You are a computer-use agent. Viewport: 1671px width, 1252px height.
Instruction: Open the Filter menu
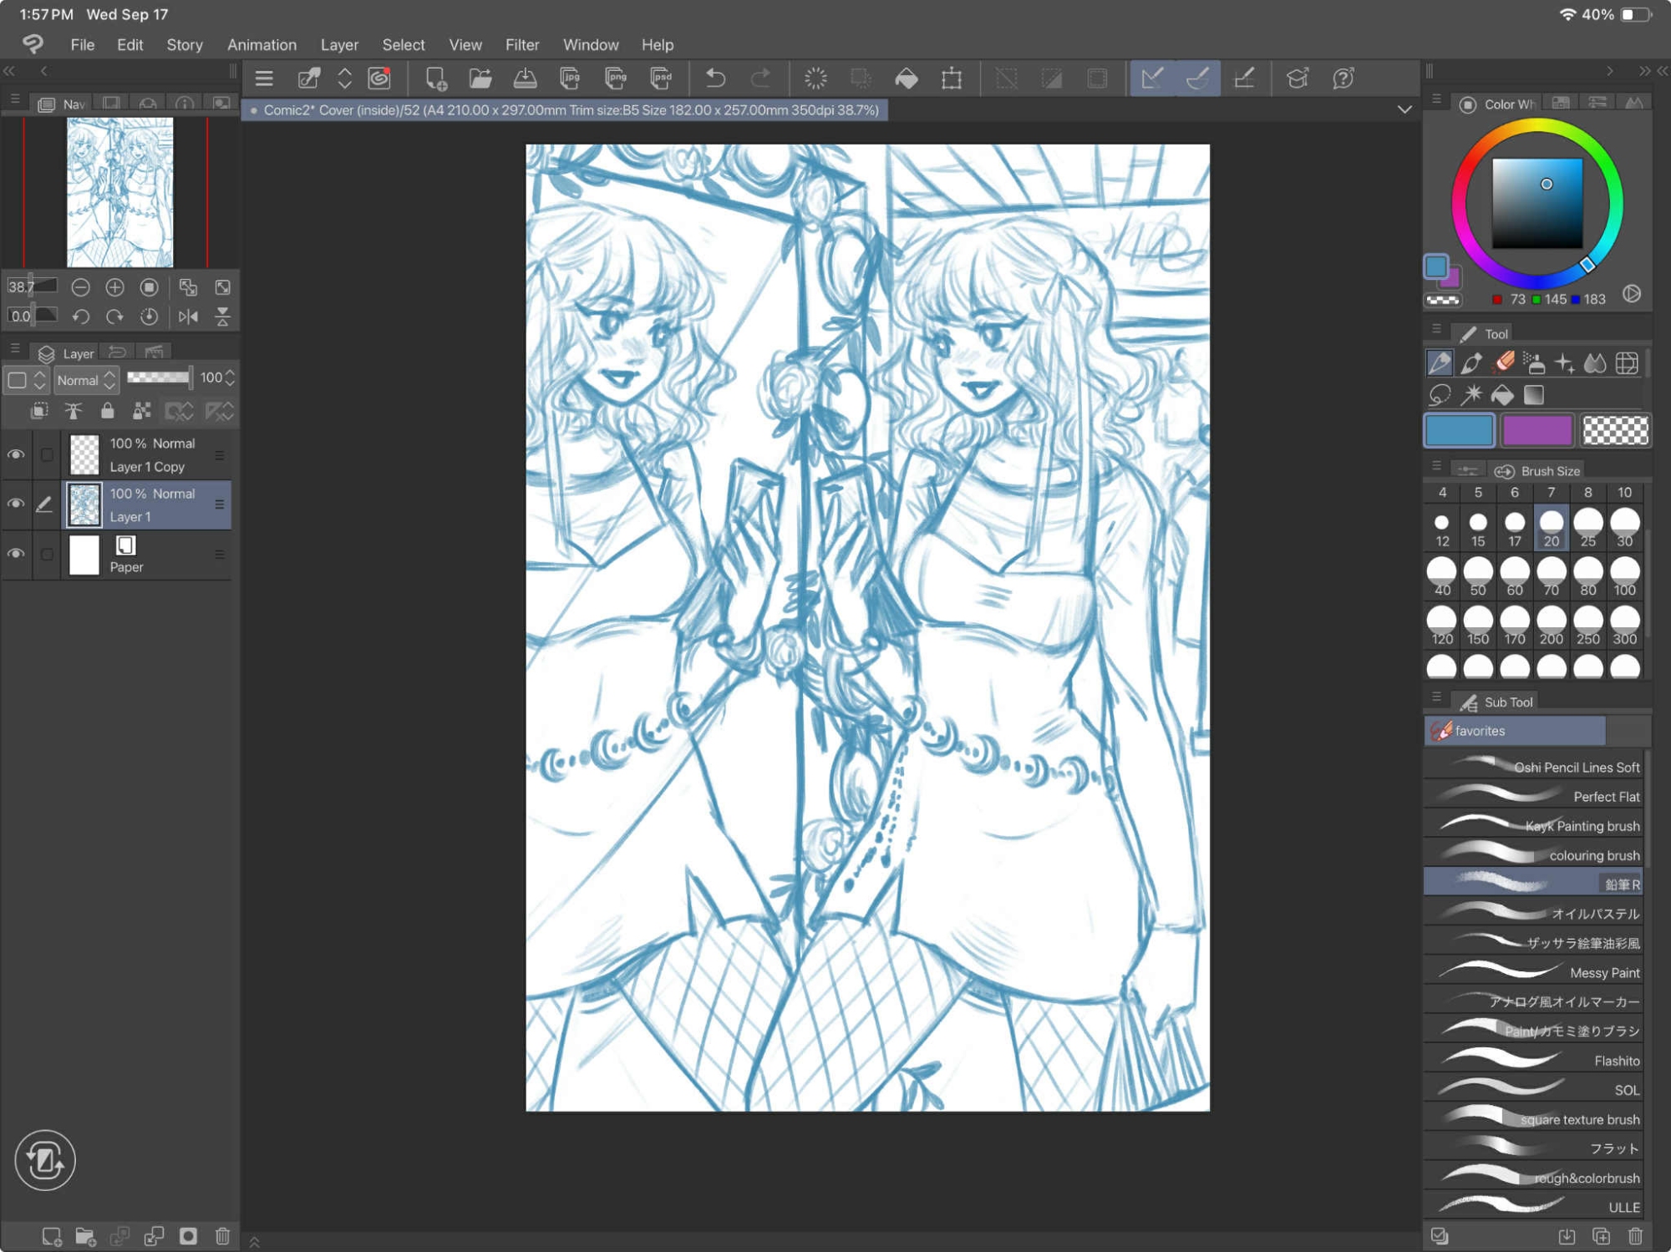coord(521,45)
